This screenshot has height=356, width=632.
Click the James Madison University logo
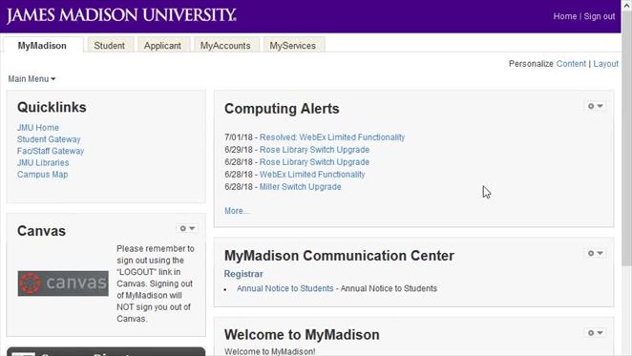121,15
